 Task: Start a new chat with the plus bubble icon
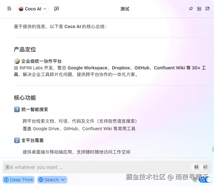[57, 9]
